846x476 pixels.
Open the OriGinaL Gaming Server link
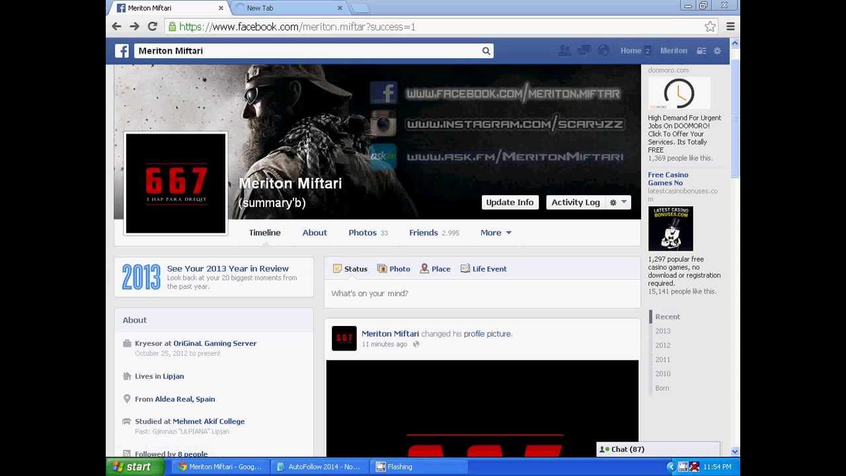pyautogui.click(x=215, y=343)
